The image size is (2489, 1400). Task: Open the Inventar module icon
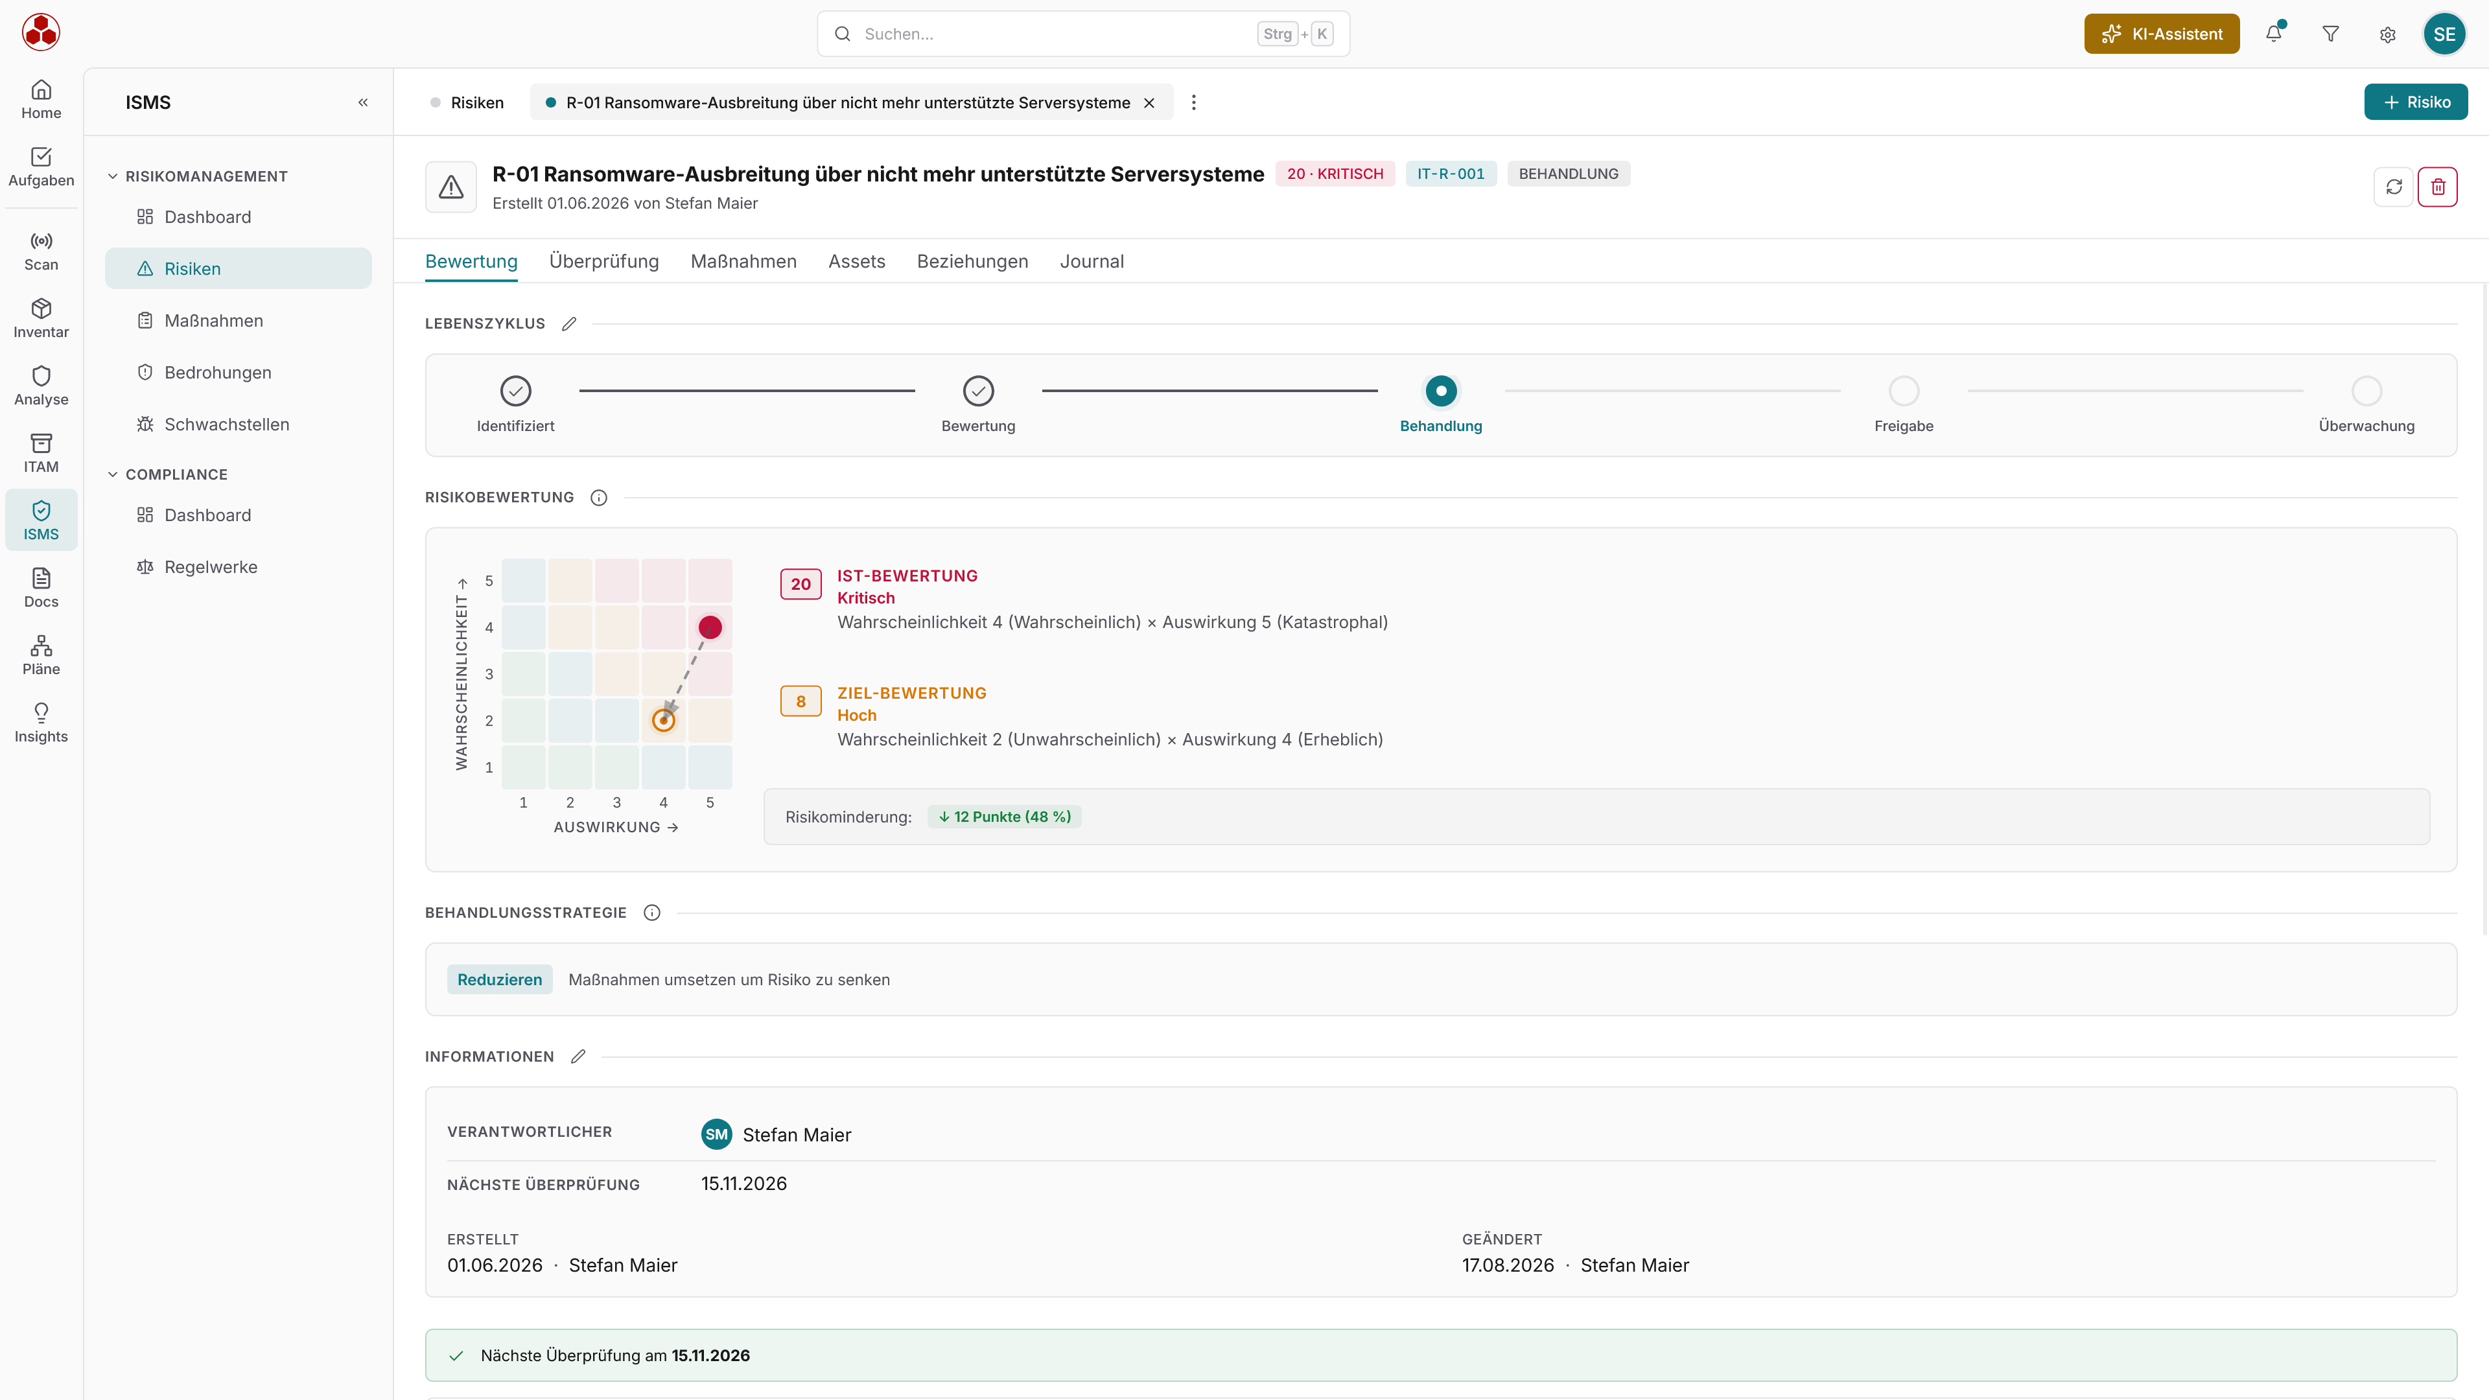tap(41, 319)
